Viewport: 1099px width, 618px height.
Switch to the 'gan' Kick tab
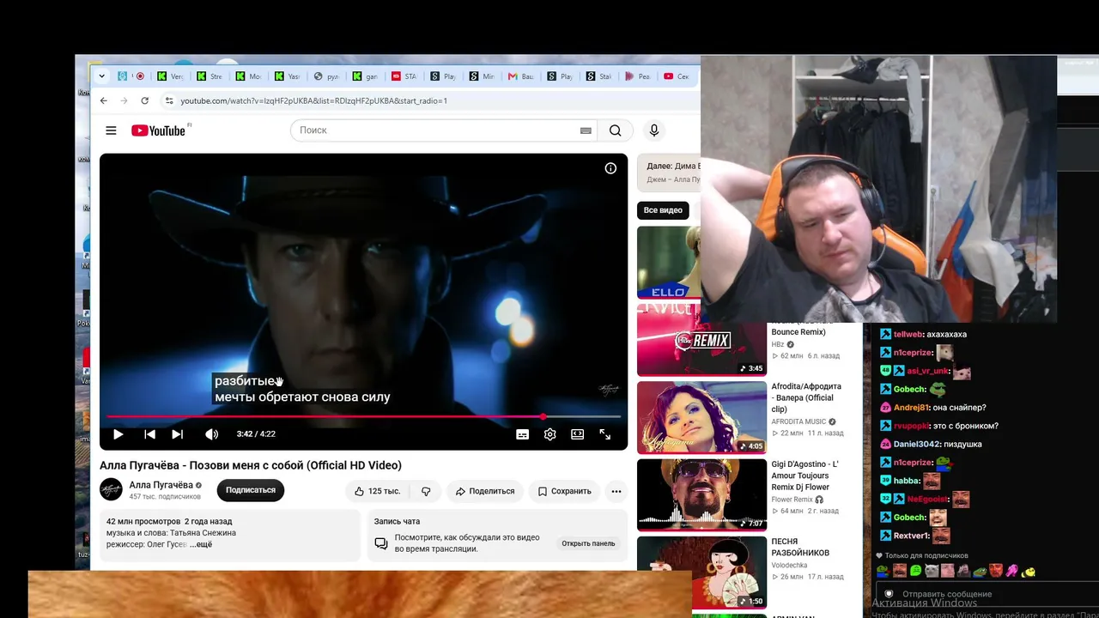tap(366, 76)
